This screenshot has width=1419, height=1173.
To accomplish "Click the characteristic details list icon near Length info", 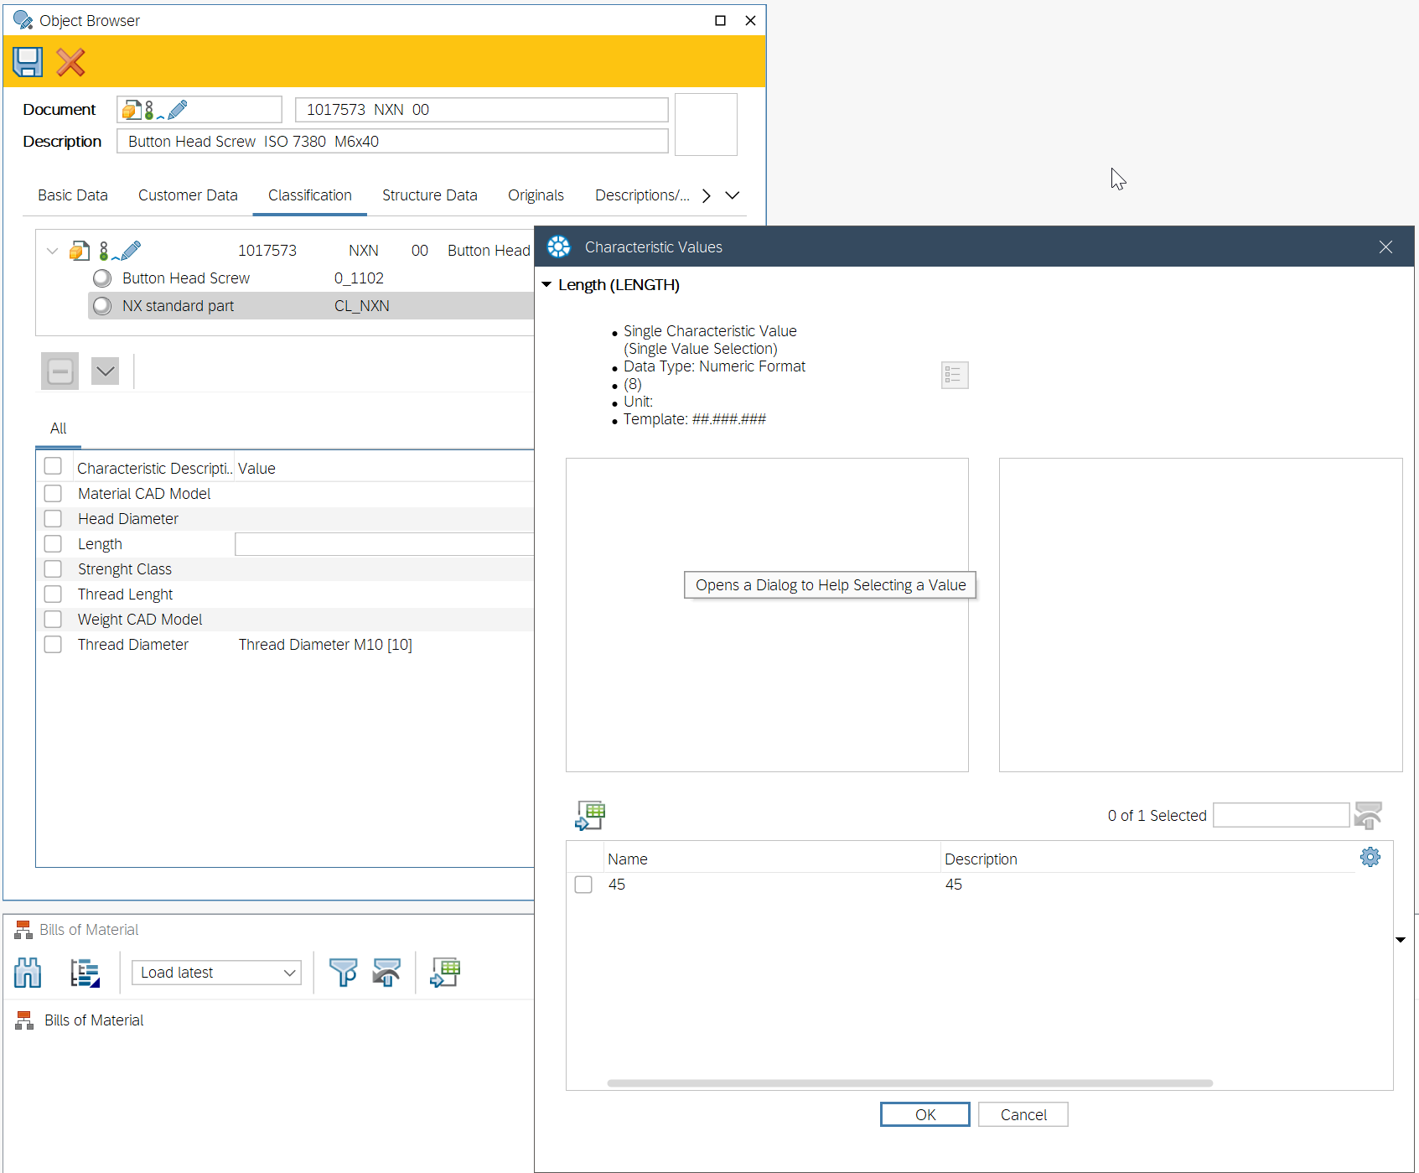I will point(954,375).
